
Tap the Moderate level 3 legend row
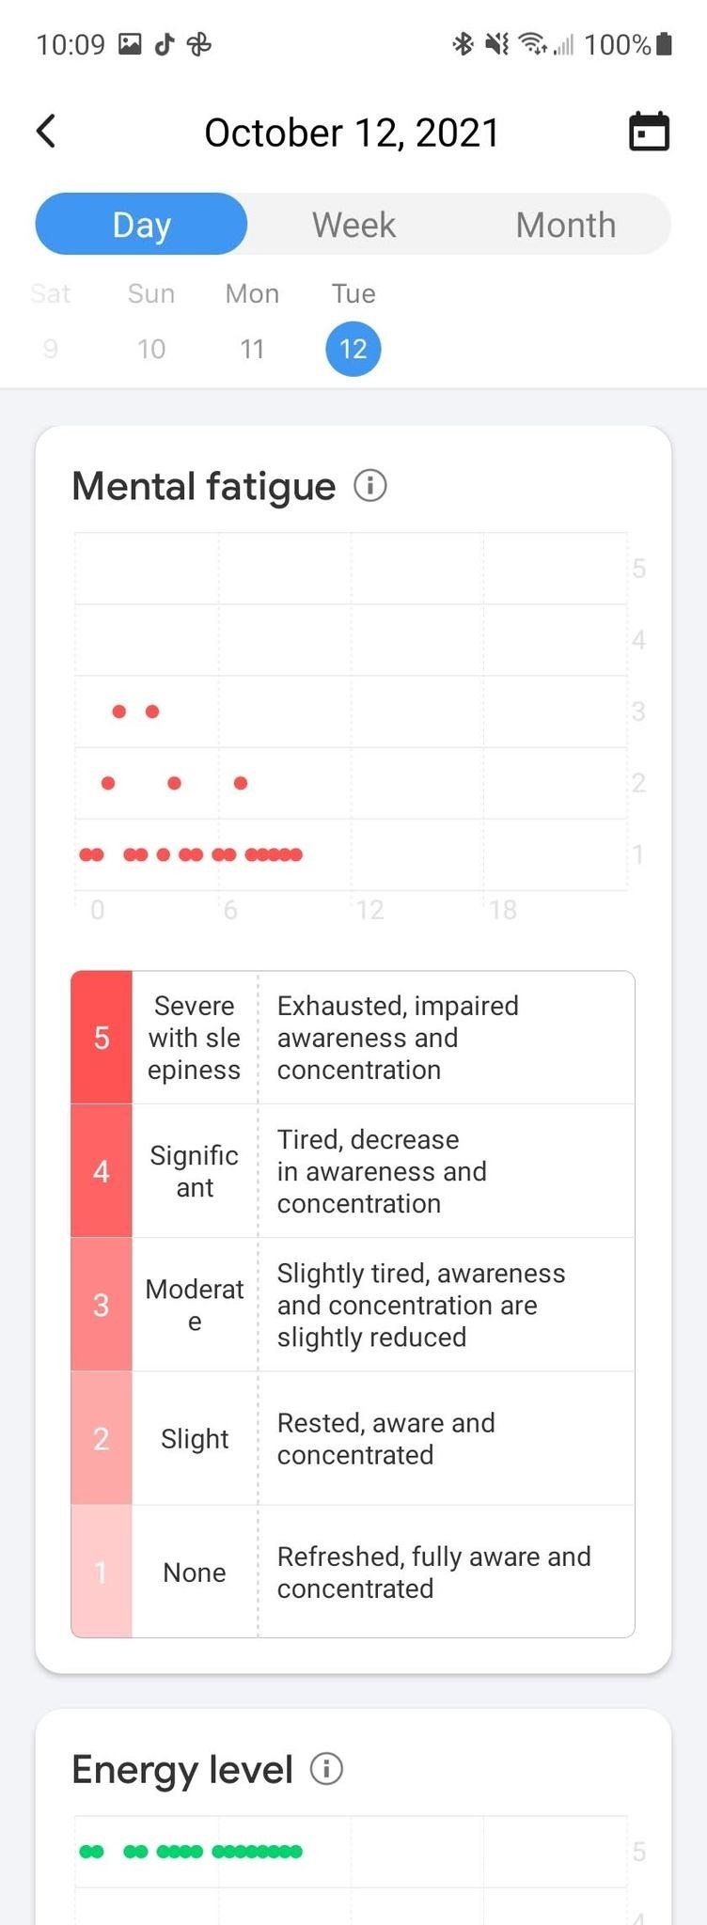(353, 1305)
